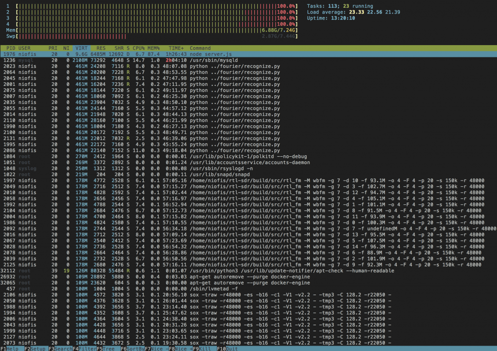Click the CPU 2 usage meter bar
This screenshot has width=497, height=351.
pyautogui.click(x=157, y=12)
